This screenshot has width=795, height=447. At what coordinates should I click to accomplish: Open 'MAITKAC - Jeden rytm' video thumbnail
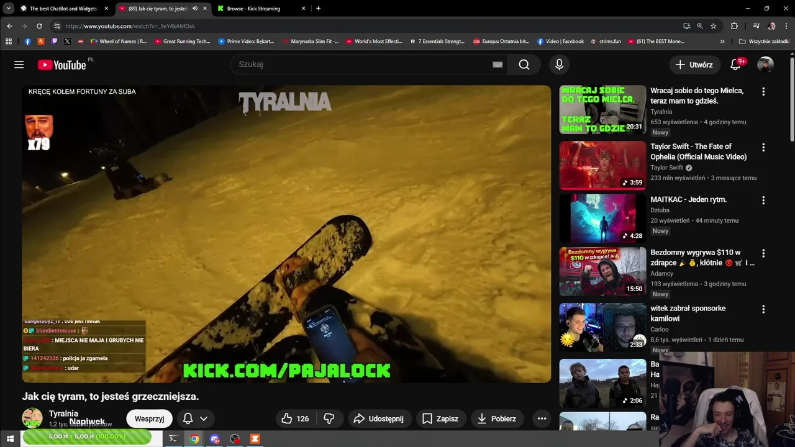(x=602, y=219)
